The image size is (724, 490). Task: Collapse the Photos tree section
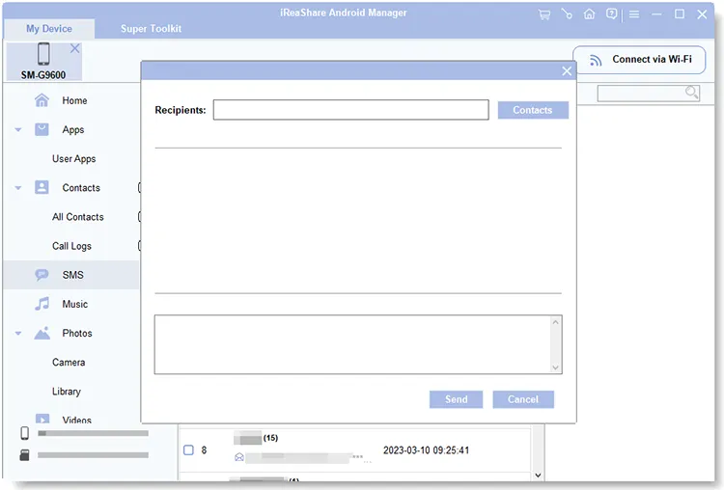pos(18,333)
